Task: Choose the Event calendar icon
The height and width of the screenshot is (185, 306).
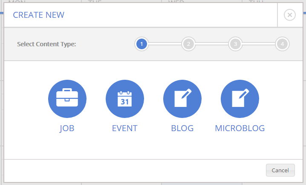Action: [x=125, y=99]
